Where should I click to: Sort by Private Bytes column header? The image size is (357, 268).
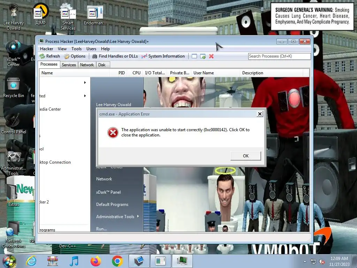(179, 73)
